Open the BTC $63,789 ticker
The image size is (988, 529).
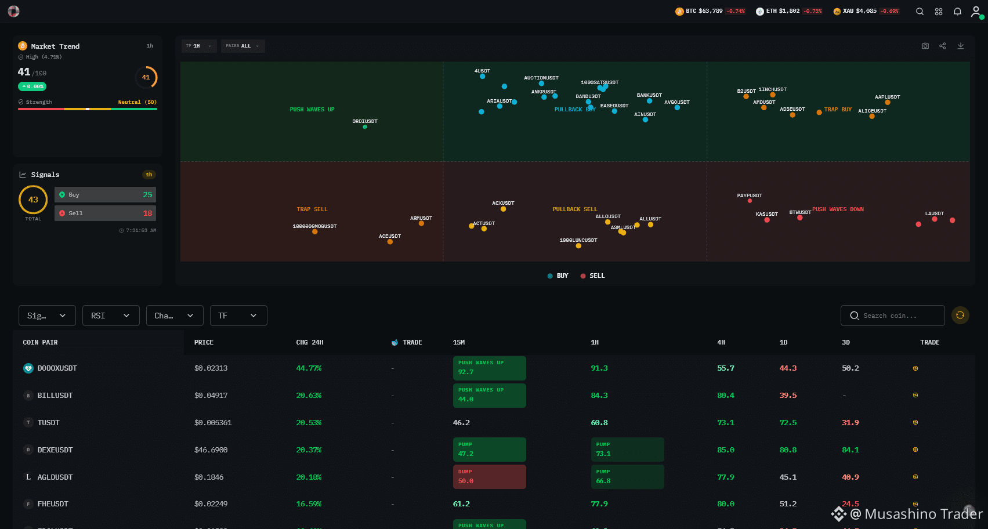coord(710,12)
